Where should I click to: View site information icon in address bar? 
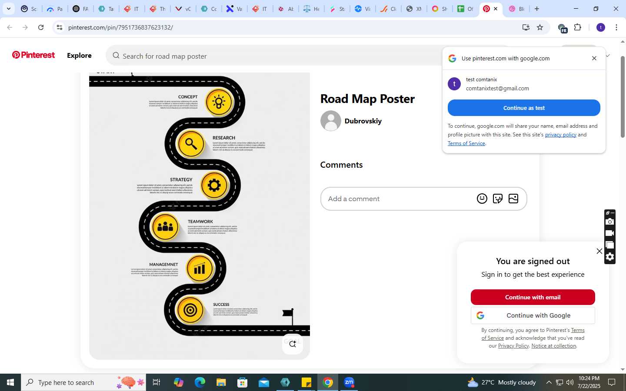[60, 27]
